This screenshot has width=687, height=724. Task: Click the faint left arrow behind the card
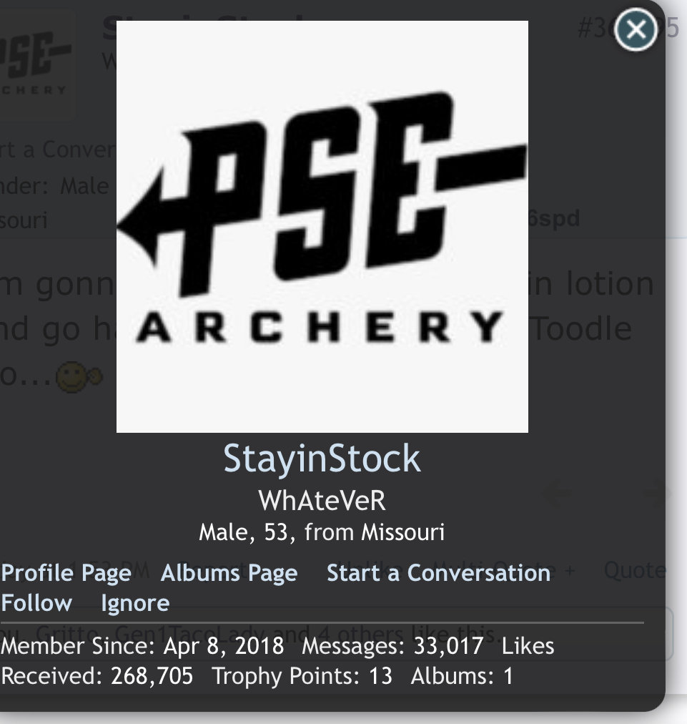pyautogui.click(x=558, y=492)
